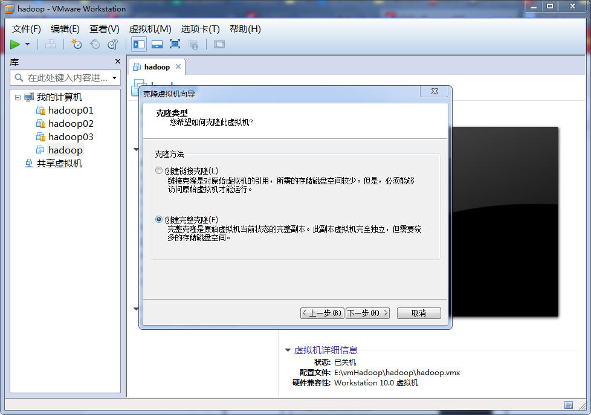591x415 pixels.
Task: Switch to the hadoop tab
Action: [x=157, y=66]
